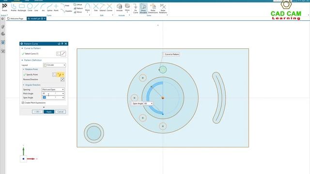Click the Cancel button
The image size is (310, 174).
tap(60, 112)
